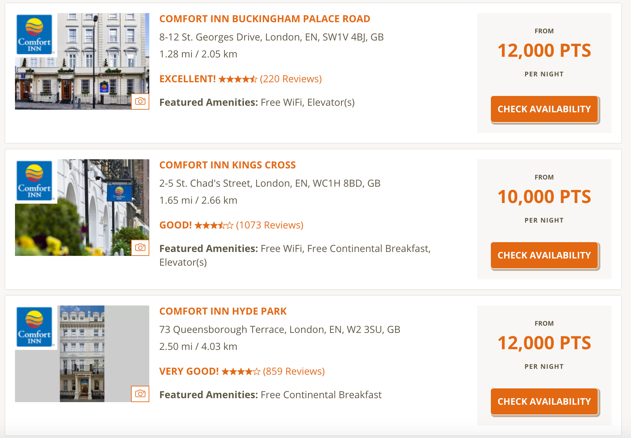631x438 pixels.
Task: Open photo gallery camera icon for Hyde Park
Action: click(140, 394)
